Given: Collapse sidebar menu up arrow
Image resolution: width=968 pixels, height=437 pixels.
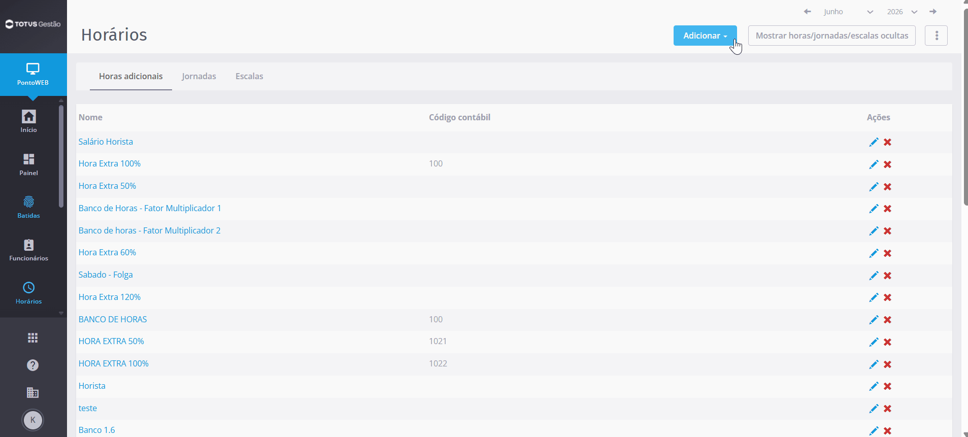Looking at the screenshot, I should (x=61, y=100).
